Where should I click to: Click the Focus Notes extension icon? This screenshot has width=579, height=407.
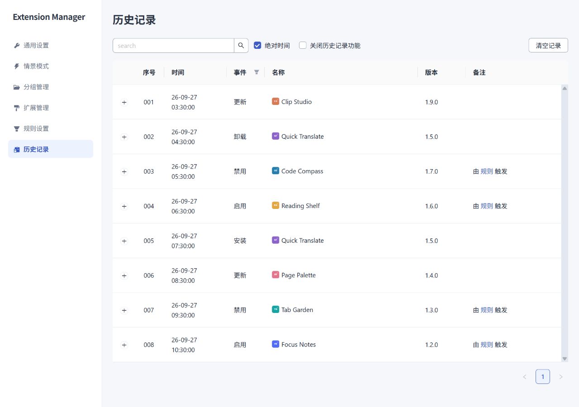pos(275,344)
